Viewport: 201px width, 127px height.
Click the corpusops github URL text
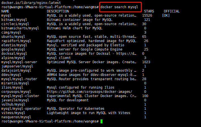[89, 92]
